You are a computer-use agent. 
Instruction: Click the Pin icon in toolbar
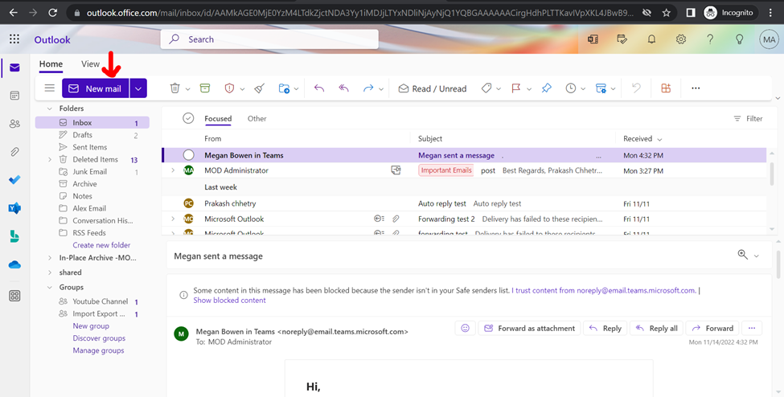pyautogui.click(x=547, y=88)
